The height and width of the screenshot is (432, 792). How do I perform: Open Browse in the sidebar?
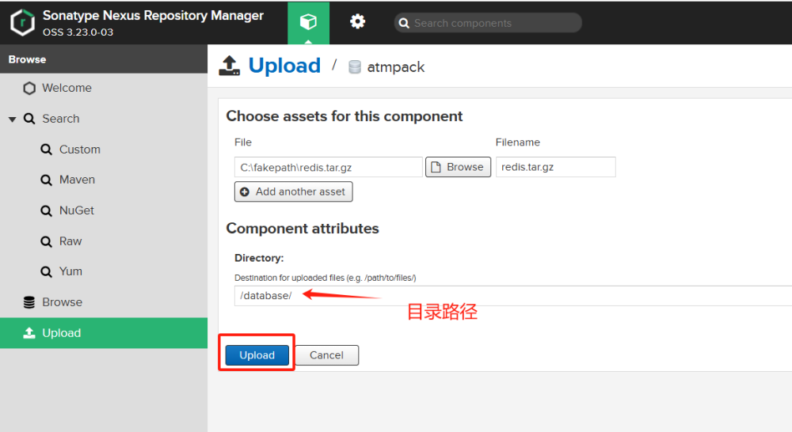click(x=62, y=302)
